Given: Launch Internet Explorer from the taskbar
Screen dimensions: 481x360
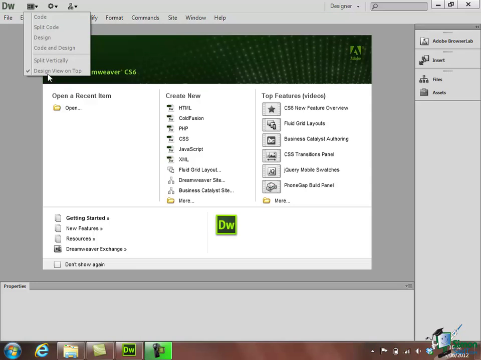Looking at the screenshot, I should [42, 350].
